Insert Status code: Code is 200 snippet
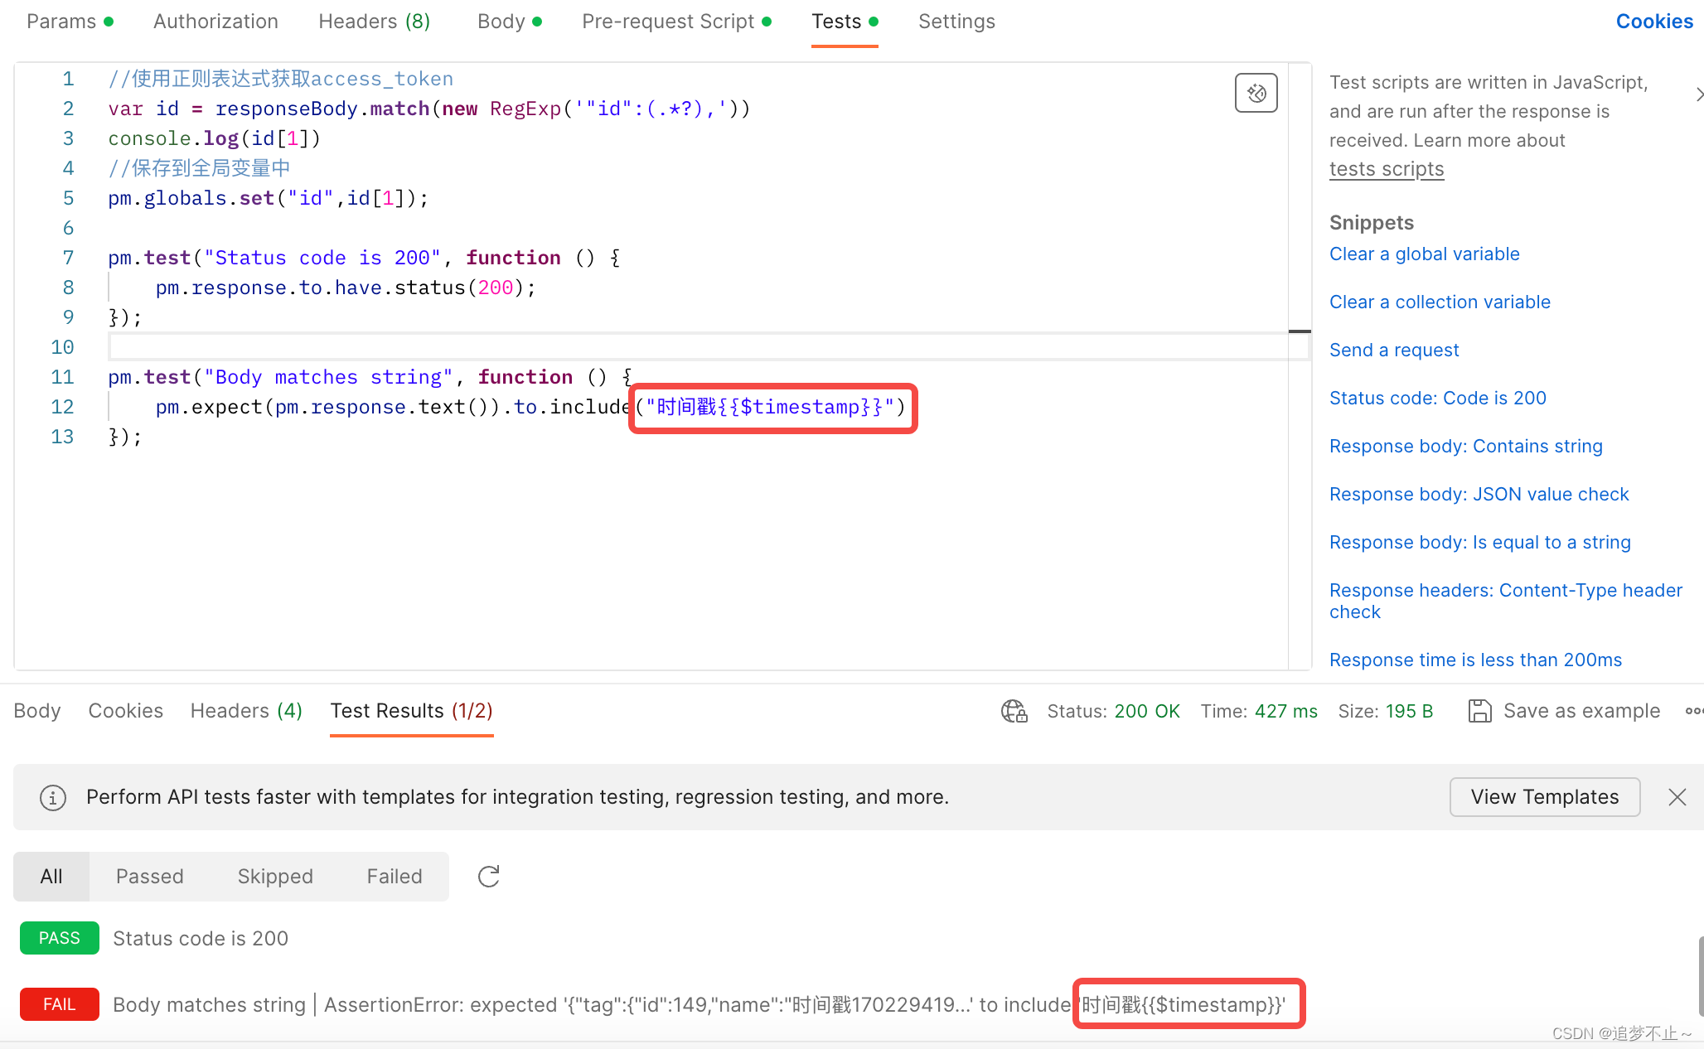Screen dimensions: 1704x1049 coord(1437,398)
